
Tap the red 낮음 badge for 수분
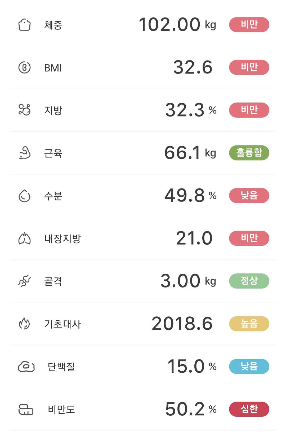click(x=249, y=196)
